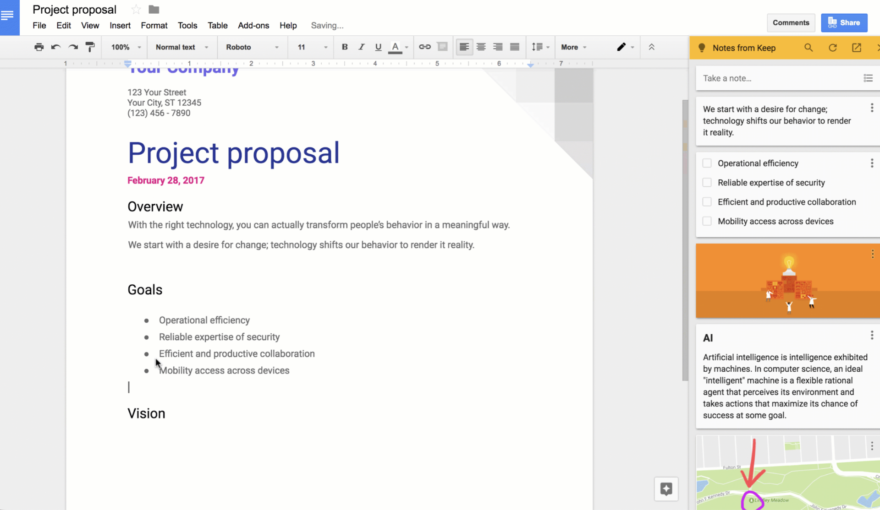Open the View menu
The image size is (880, 510).
(x=90, y=26)
